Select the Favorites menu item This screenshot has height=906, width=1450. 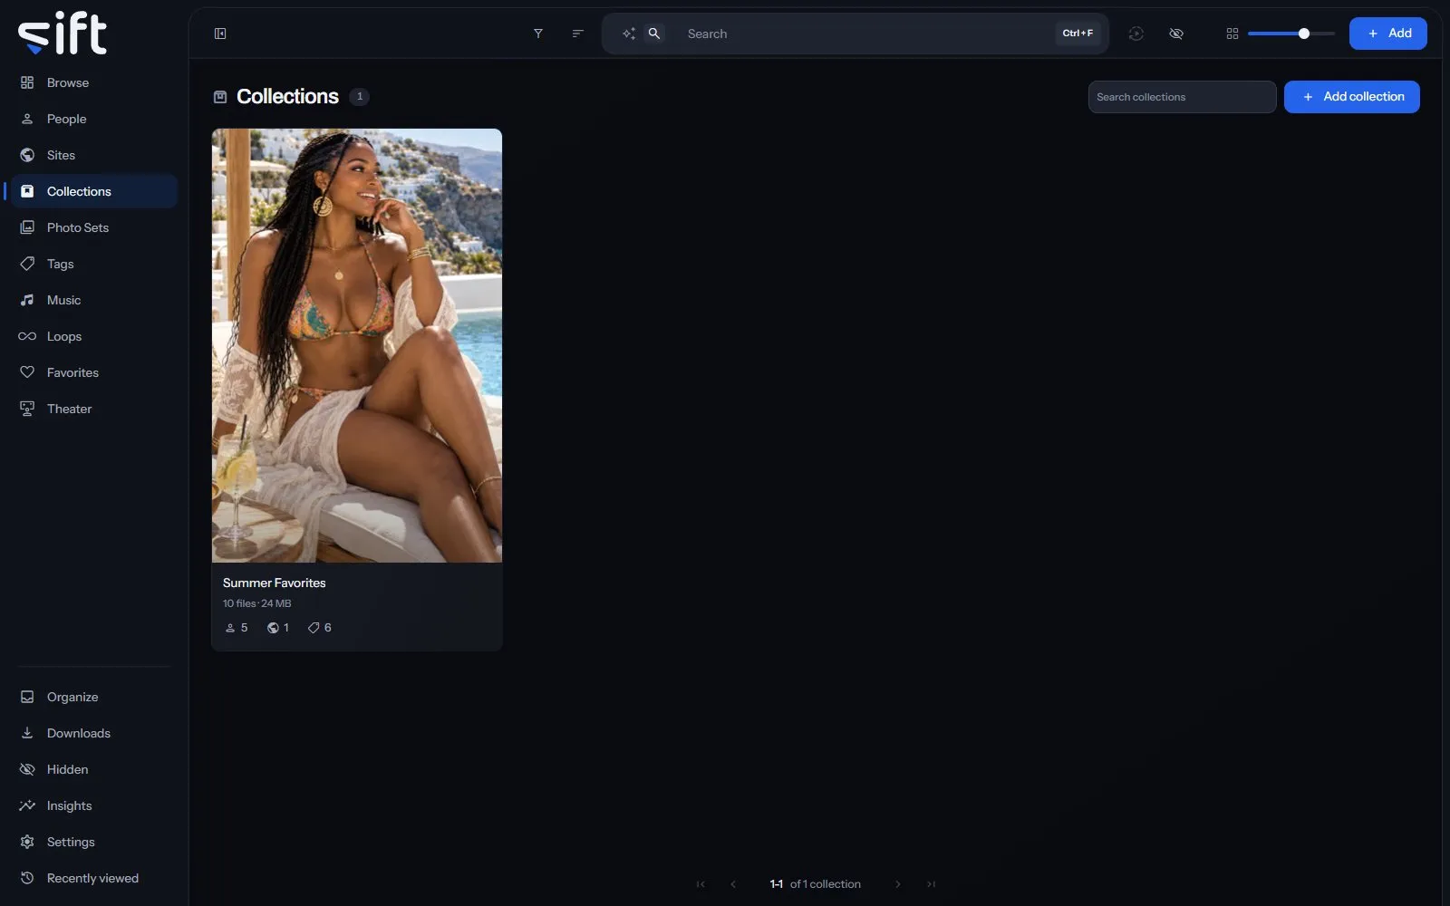point(94,372)
